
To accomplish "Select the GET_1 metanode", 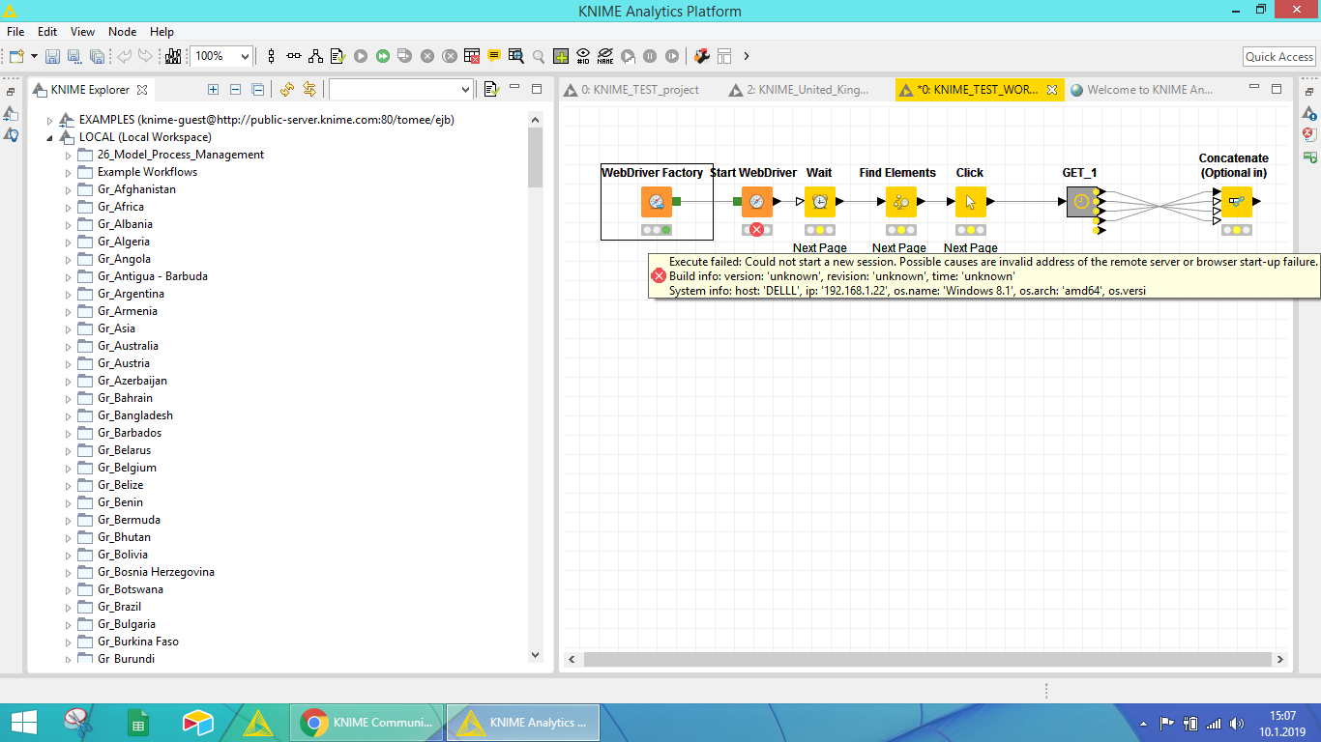I will pyautogui.click(x=1080, y=202).
